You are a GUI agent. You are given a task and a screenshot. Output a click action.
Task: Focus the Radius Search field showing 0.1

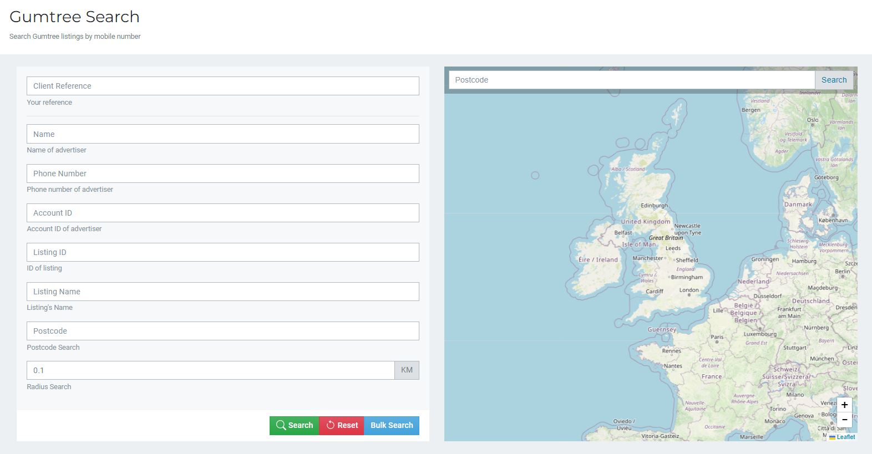(211, 370)
